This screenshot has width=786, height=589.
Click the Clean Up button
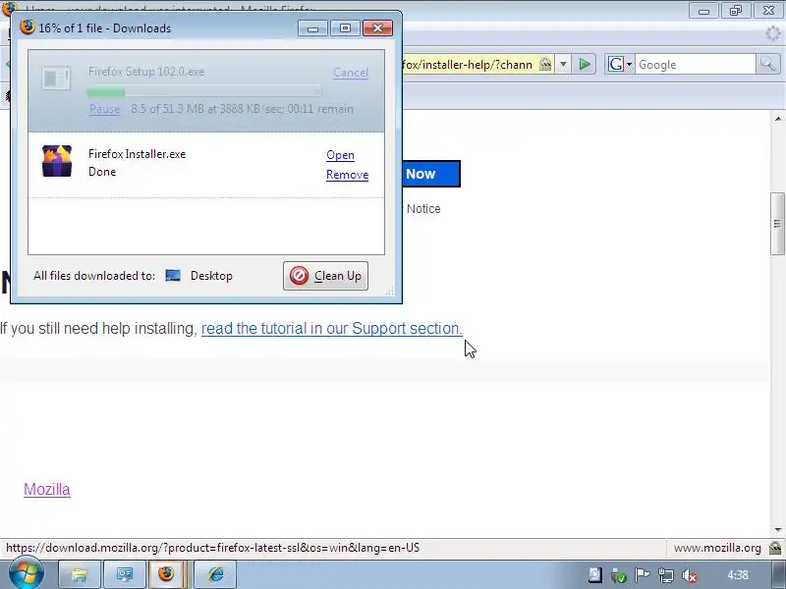(x=325, y=276)
